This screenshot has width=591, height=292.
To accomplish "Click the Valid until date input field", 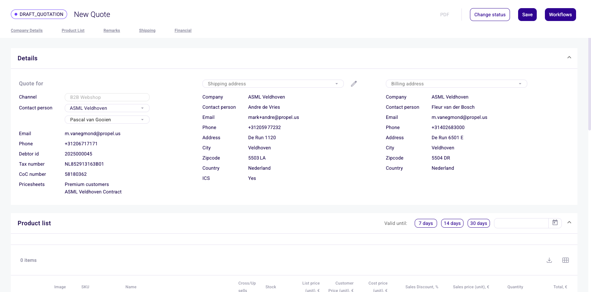I will 521,223.
